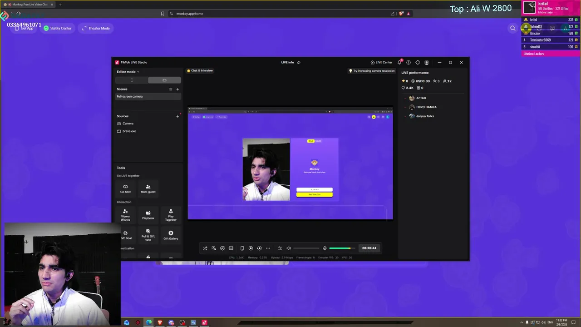Click the 2.4K likes stat

pyautogui.click(x=408, y=88)
